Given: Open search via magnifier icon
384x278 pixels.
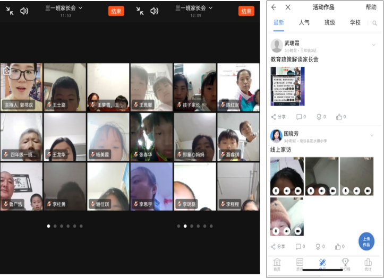Looking at the screenshot, I should point(374,23).
